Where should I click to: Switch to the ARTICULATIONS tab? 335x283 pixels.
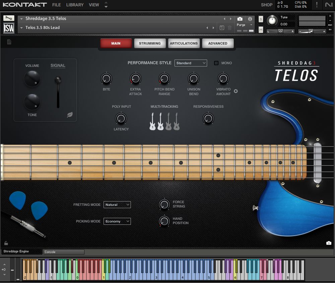[x=184, y=43]
